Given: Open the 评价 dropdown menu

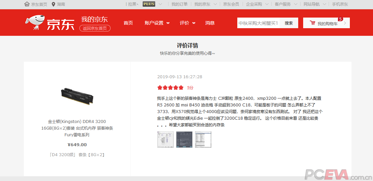Looking at the screenshot, I should tap(187, 23).
